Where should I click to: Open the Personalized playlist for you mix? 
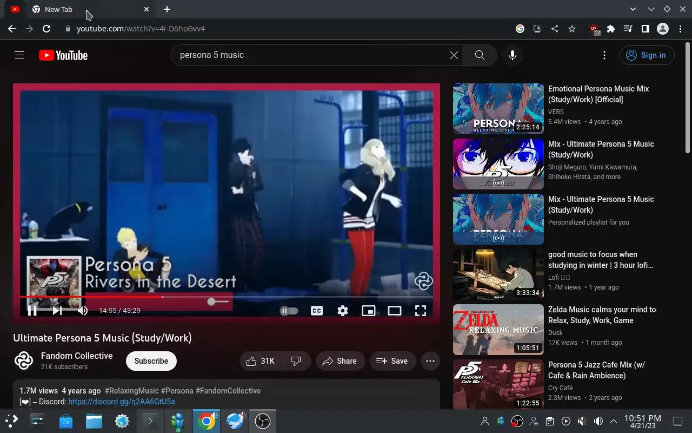[x=554, y=219]
